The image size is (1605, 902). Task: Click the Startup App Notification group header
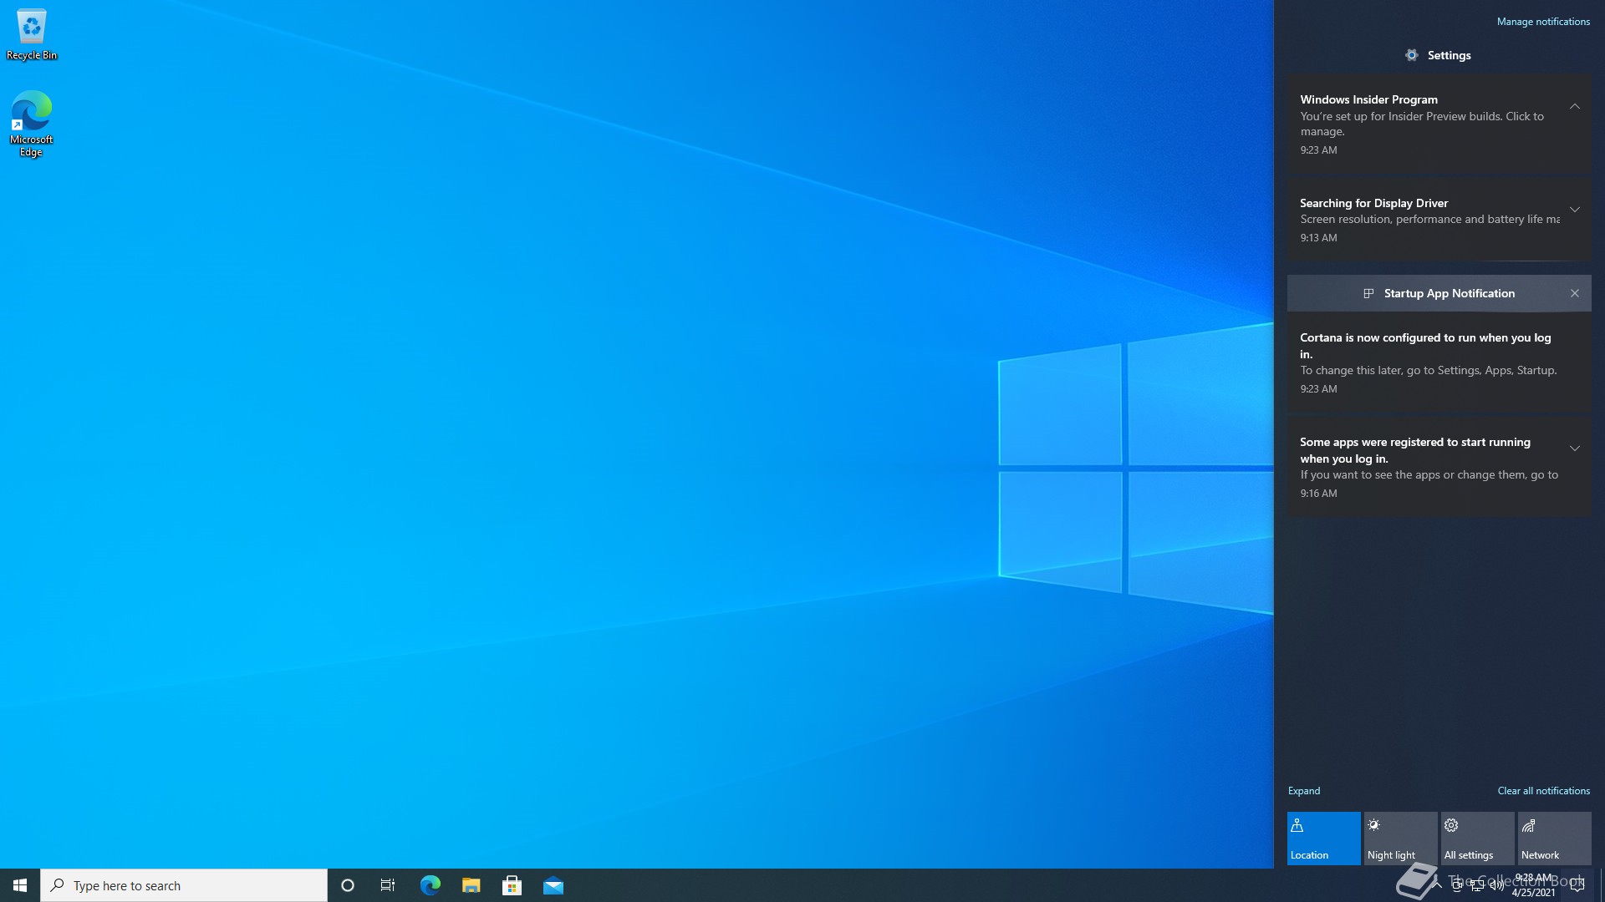point(1439,293)
